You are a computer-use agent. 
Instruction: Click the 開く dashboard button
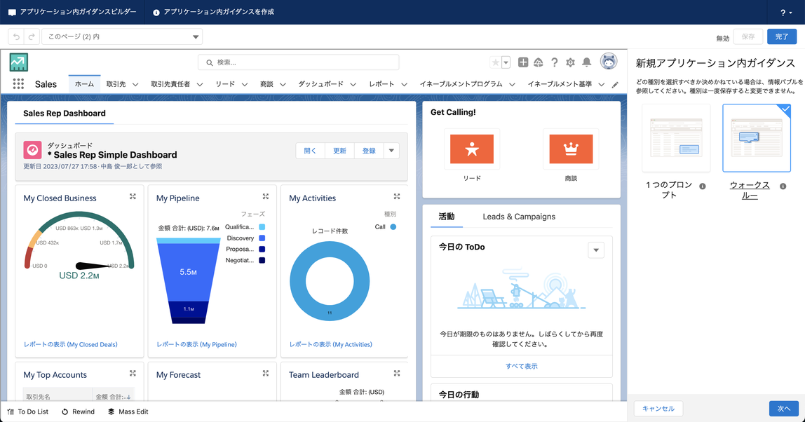(x=310, y=151)
